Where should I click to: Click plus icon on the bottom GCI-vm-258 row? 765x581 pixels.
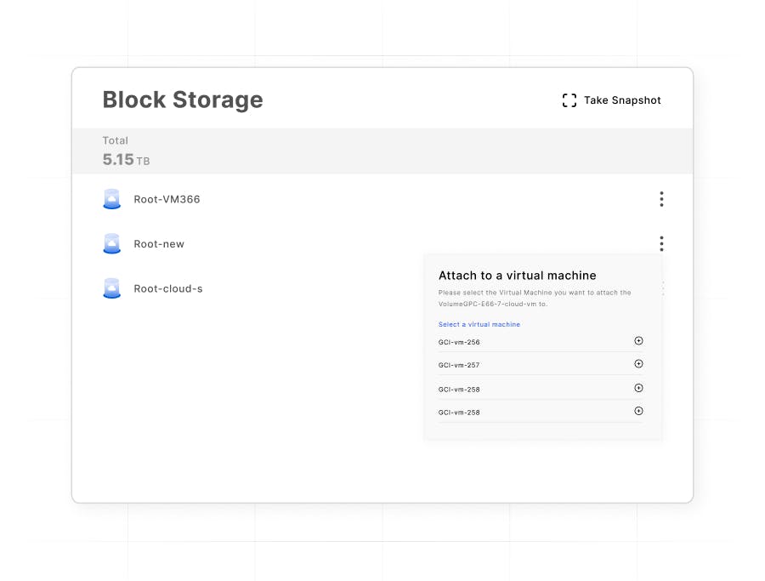[638, 411]
